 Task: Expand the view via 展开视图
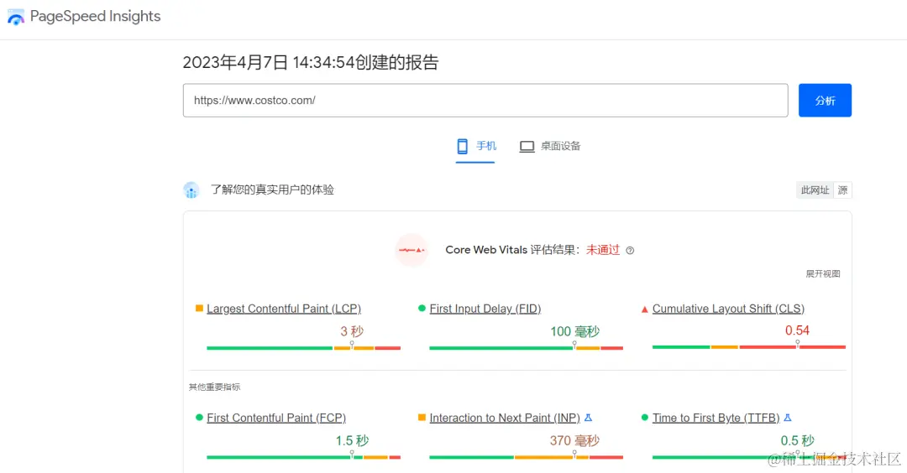pyautogui.click(x=823, y=273)
